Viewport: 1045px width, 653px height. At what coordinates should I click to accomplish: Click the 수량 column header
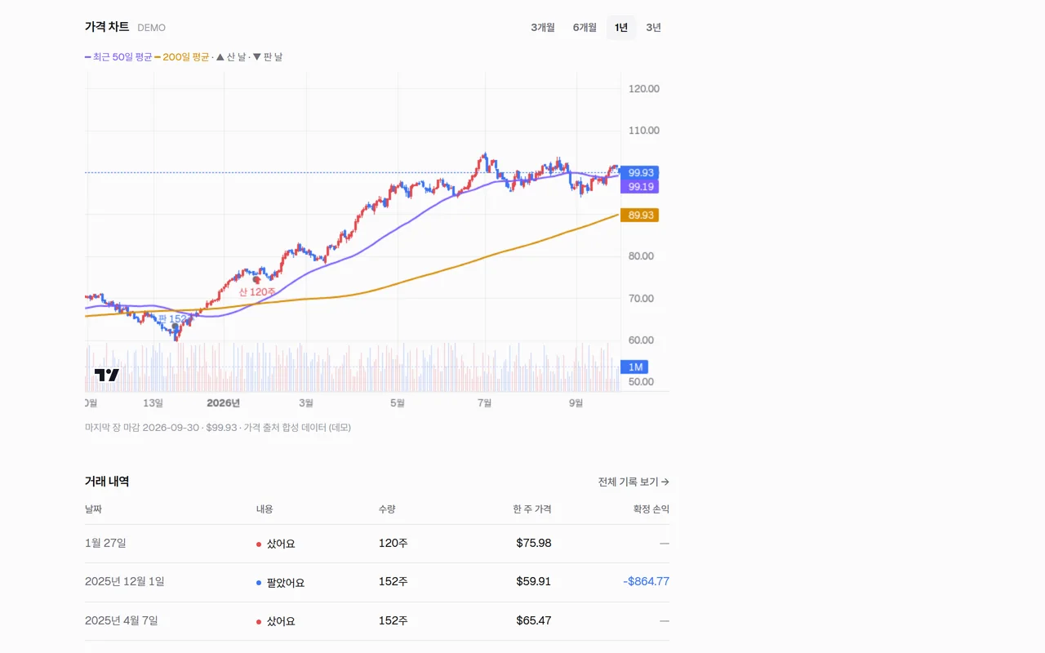click(x=388, y=509)
